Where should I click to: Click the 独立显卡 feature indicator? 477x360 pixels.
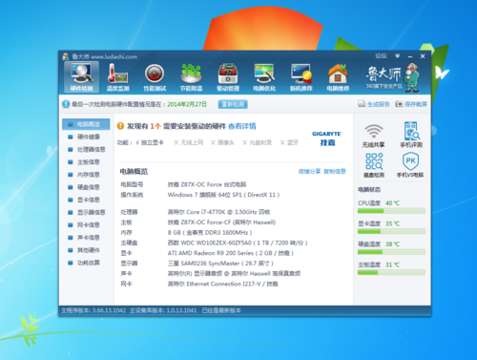pos(150,142)
